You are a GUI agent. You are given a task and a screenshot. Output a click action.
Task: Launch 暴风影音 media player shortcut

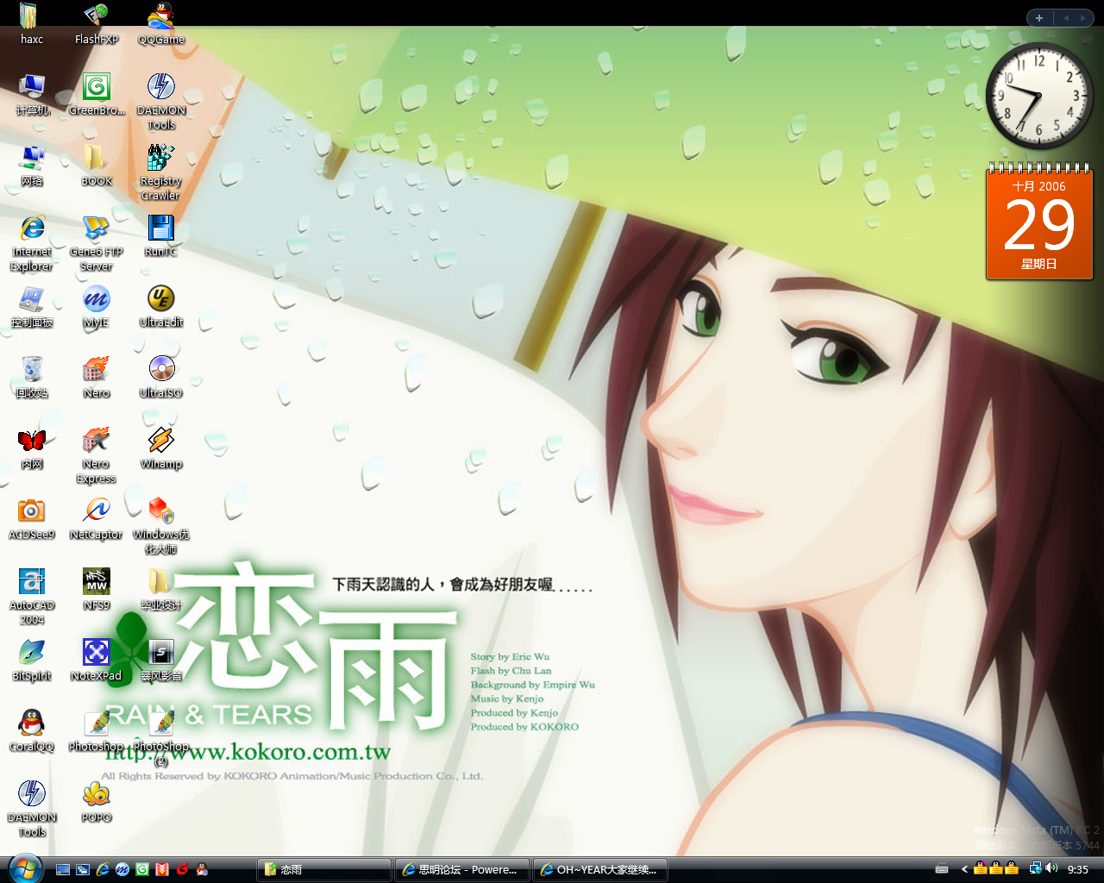click(160, 661)
